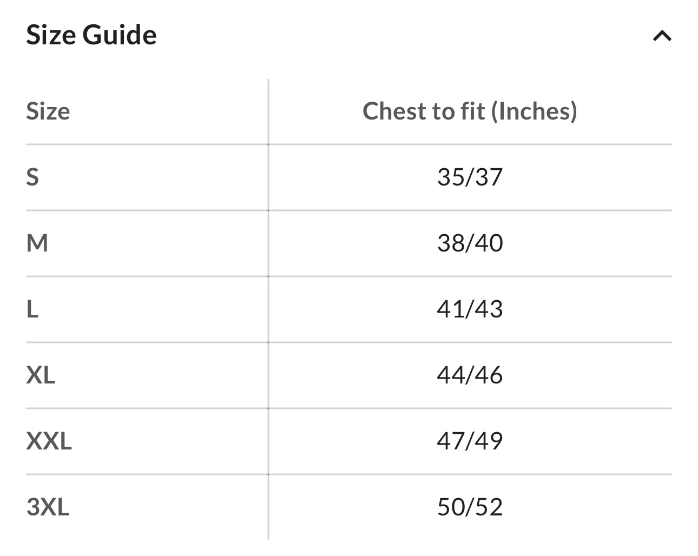Select the XL size row label
The height and width of the screenshot is (556, 698).
41,375
